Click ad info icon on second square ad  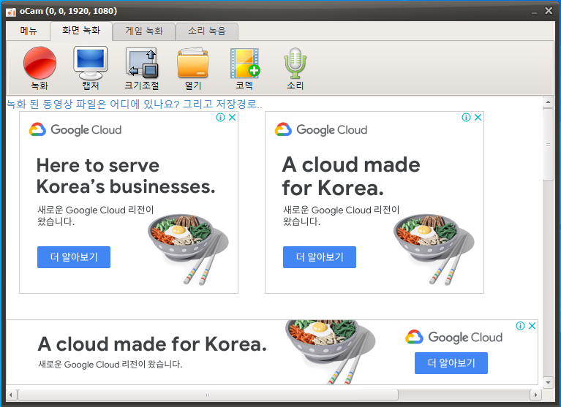pos(466,117)
